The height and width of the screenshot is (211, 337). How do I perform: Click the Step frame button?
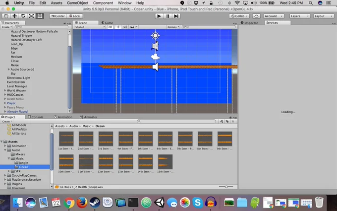pyautogui.click(x=176, y=16)
